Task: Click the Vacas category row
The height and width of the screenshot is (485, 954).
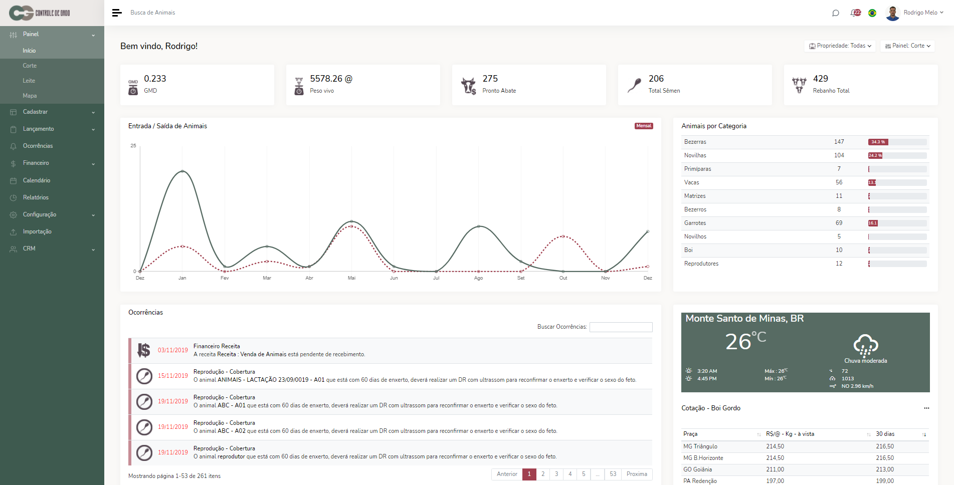Action: 805,182
